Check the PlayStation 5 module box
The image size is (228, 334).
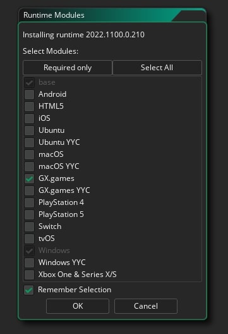(29, 214)
